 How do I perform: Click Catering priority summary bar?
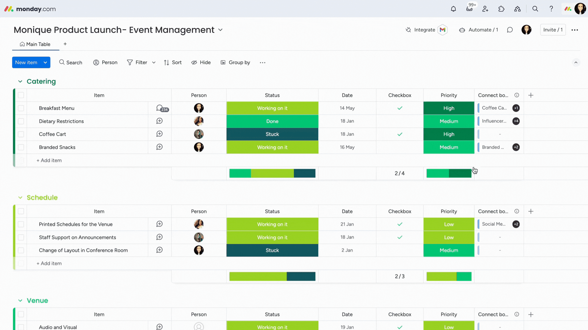point(449,173)
